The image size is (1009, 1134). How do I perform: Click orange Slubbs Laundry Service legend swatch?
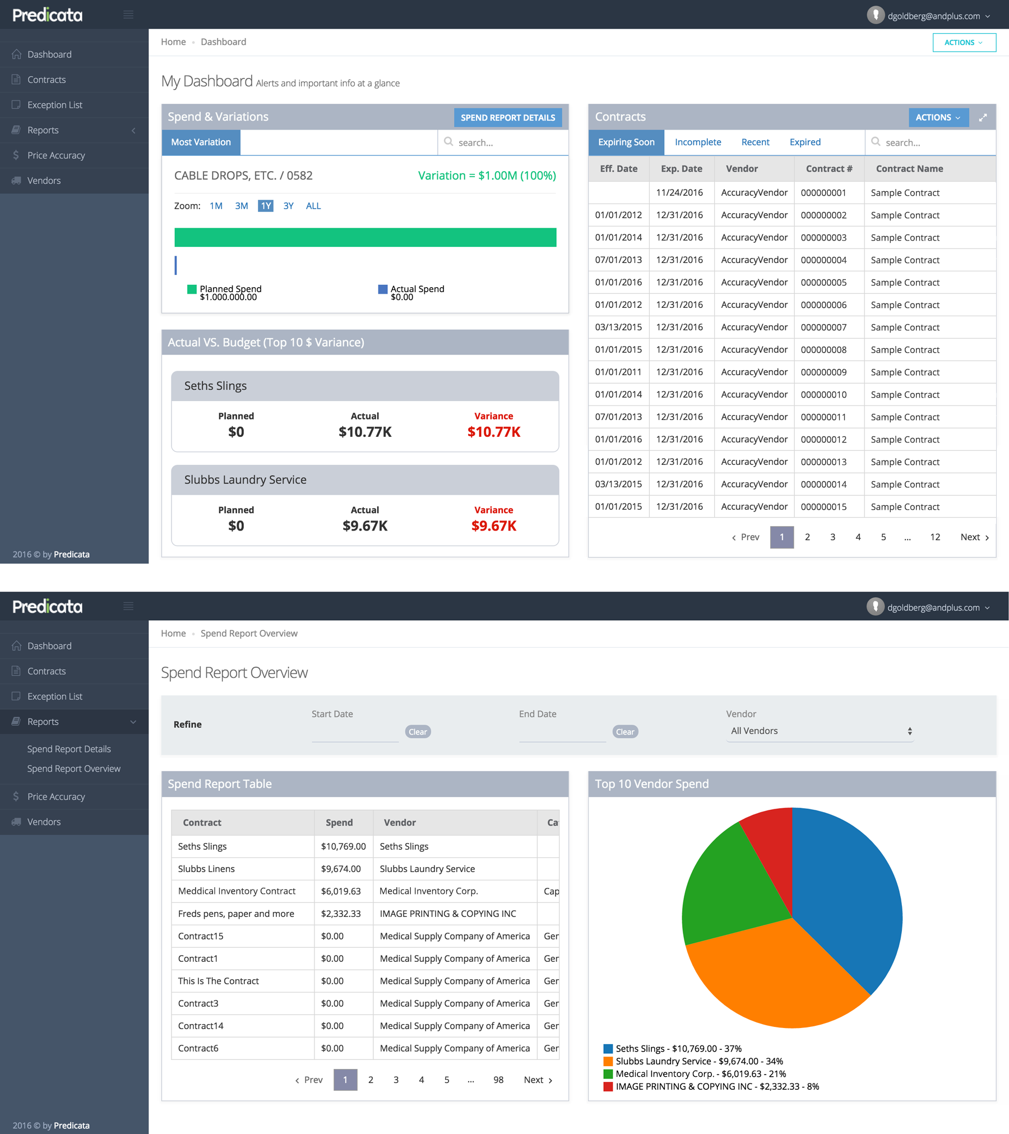[x=608, y=1062]
